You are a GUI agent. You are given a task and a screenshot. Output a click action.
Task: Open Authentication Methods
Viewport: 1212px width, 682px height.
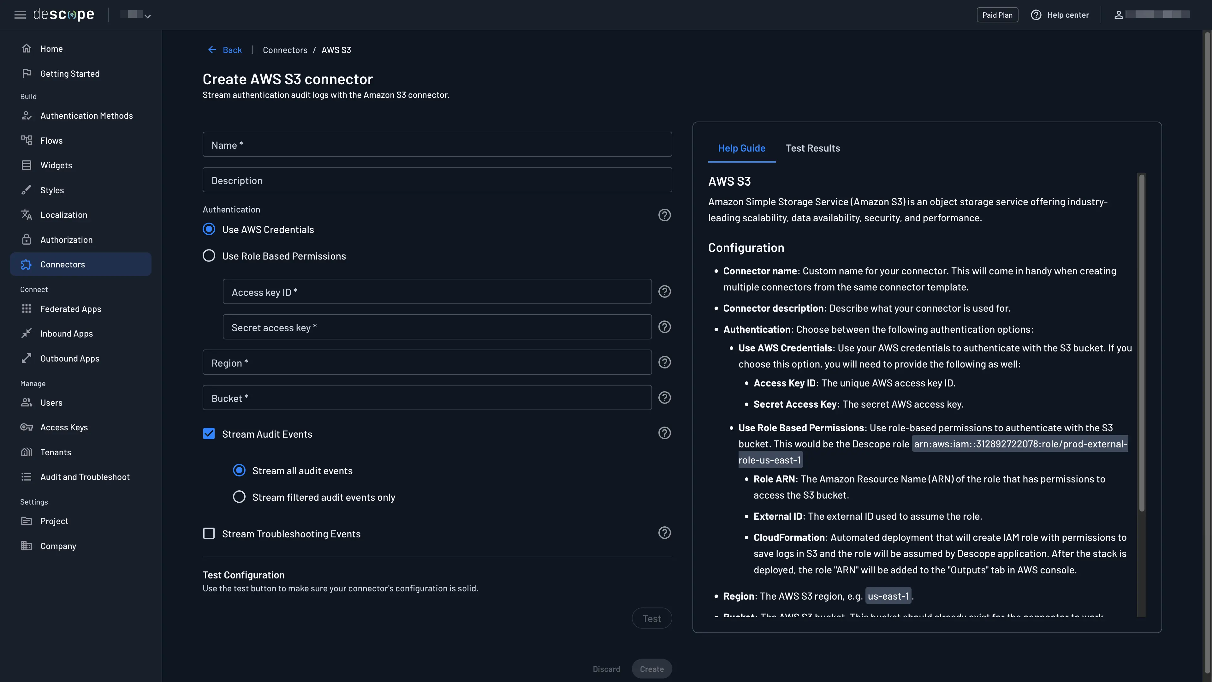click(86, 115)
